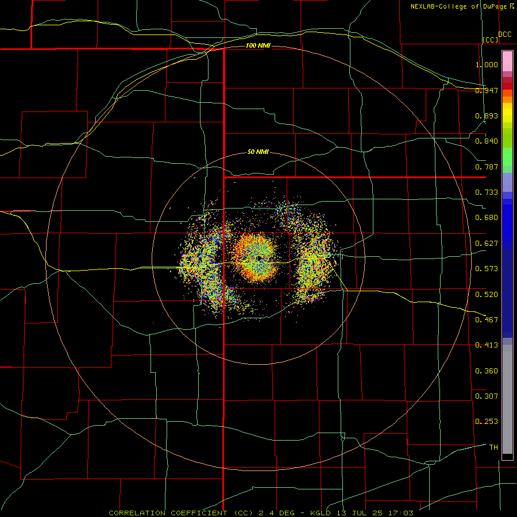Pick the lavender segment of the color bar
The width and height of the screenshot is (517, 517).
507,182
